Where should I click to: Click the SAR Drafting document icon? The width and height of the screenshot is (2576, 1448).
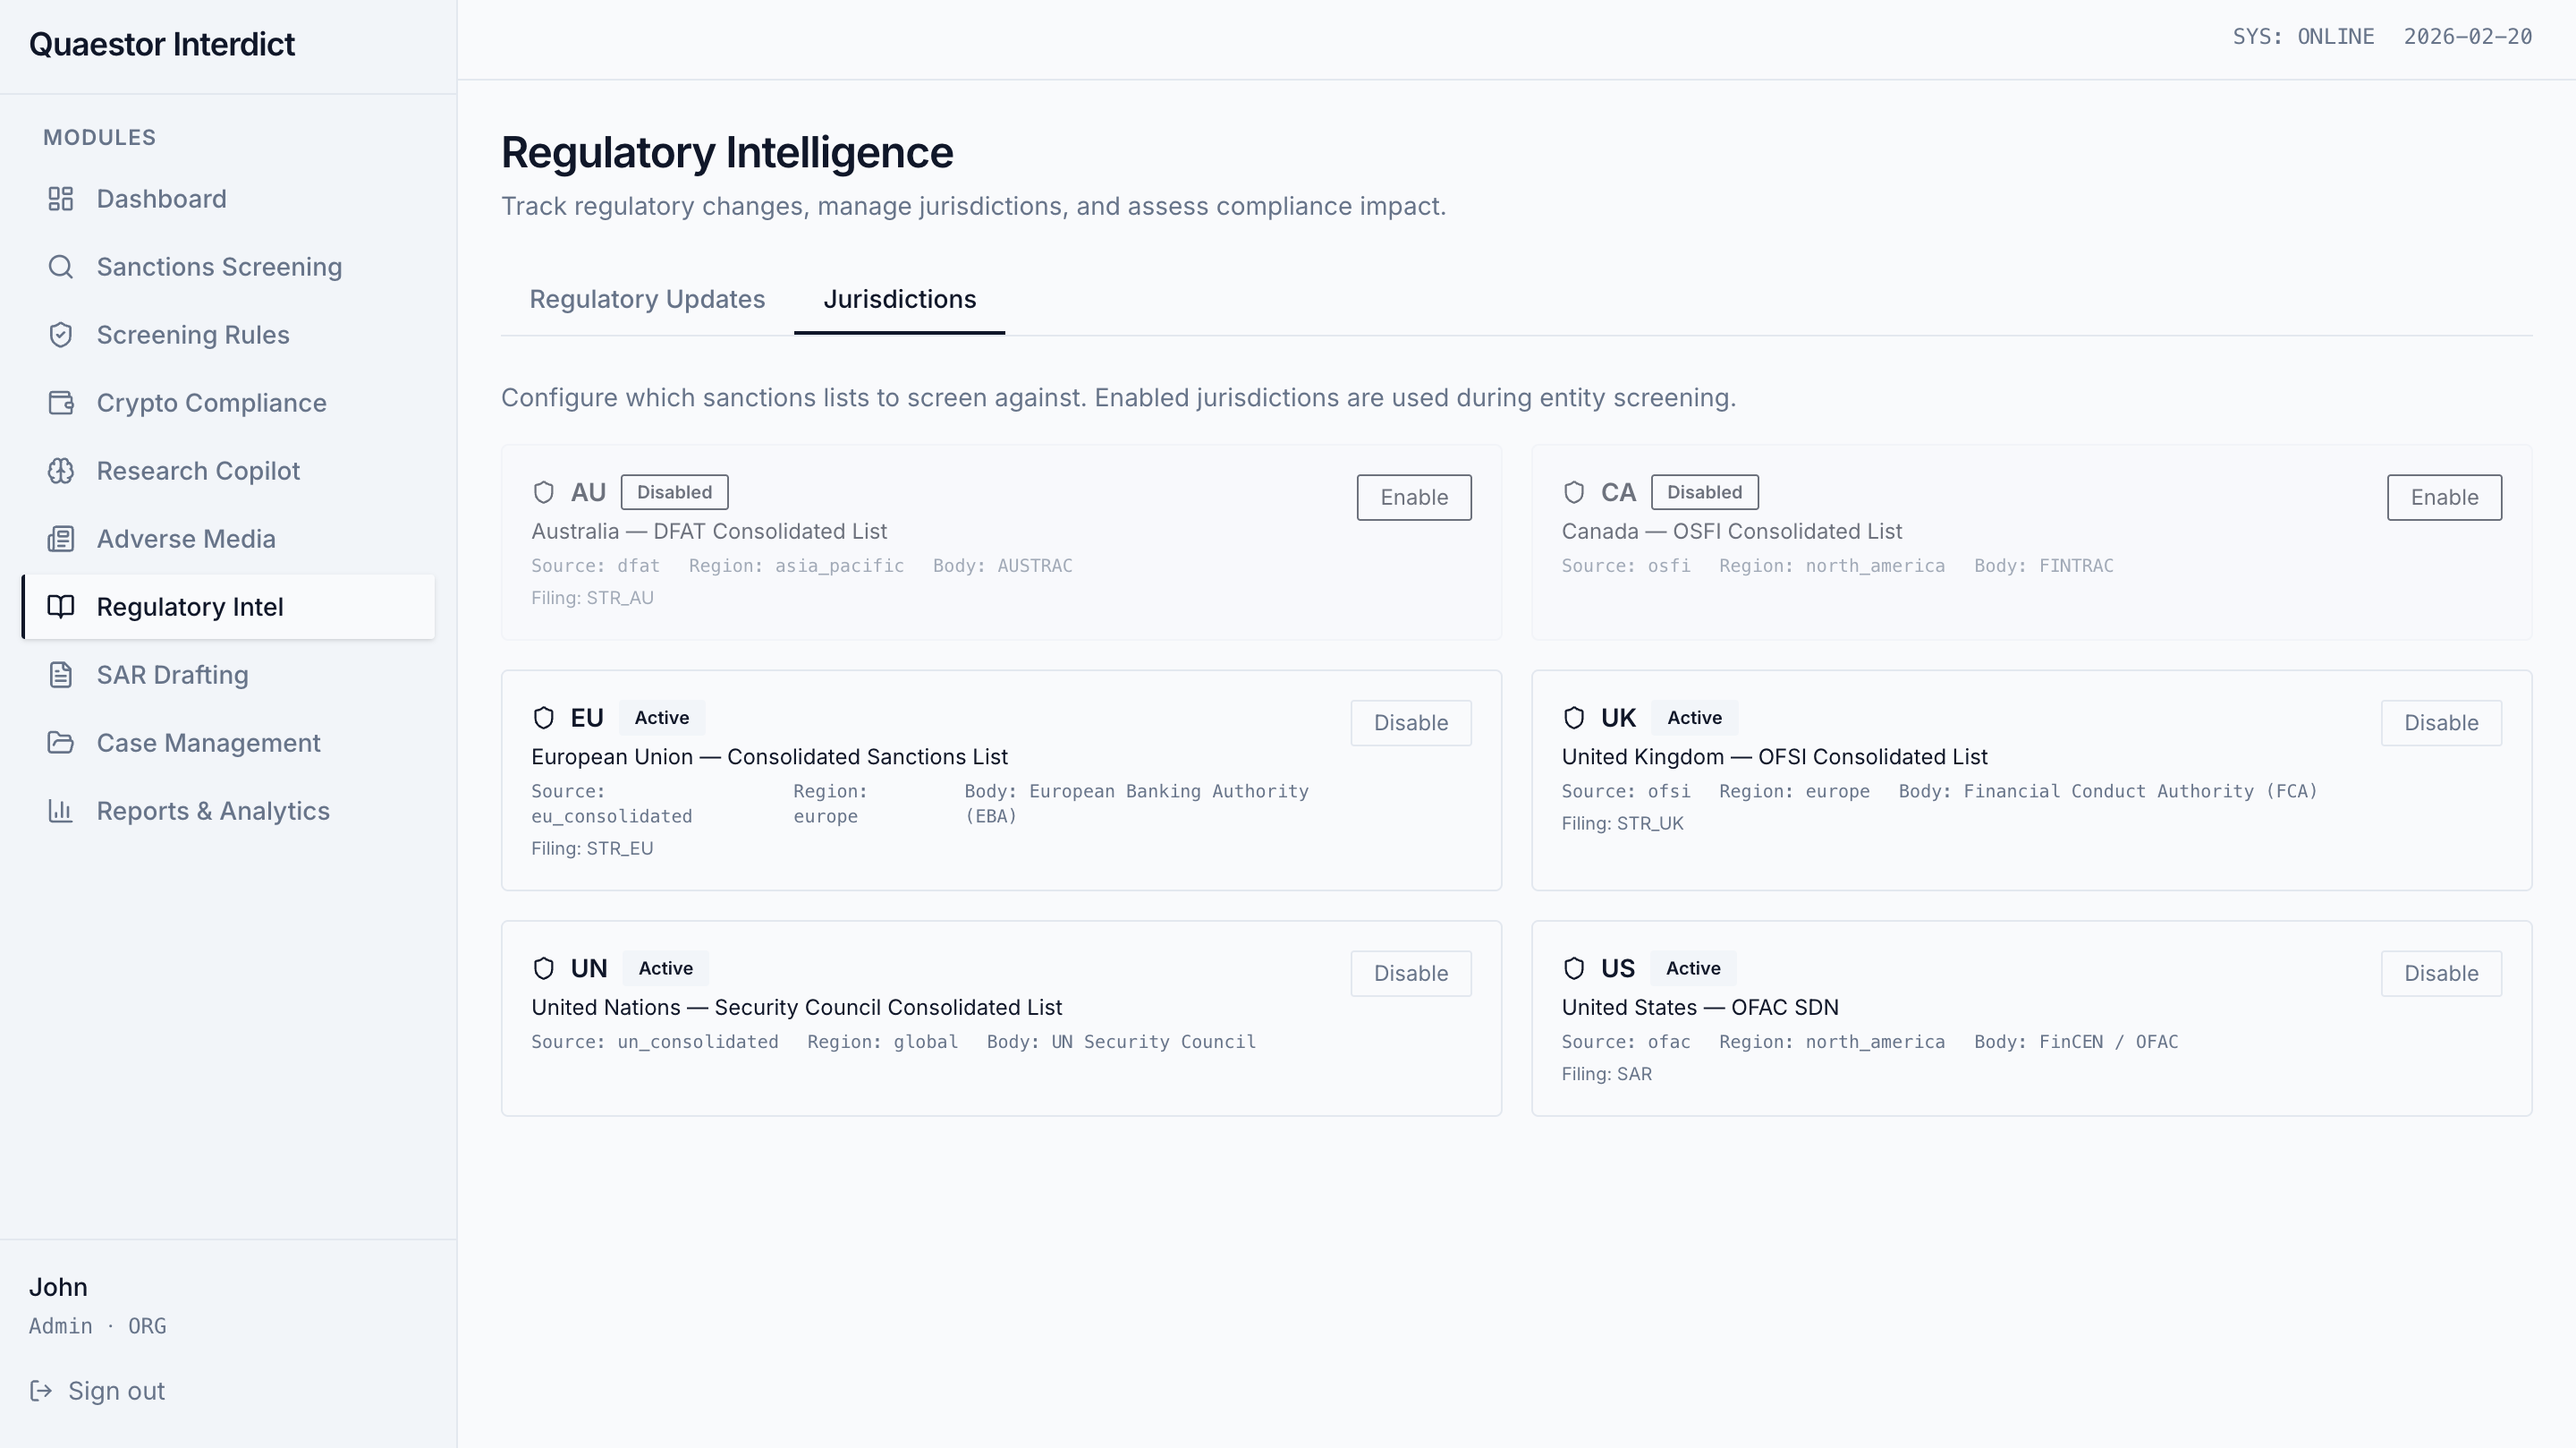[61, 676]
